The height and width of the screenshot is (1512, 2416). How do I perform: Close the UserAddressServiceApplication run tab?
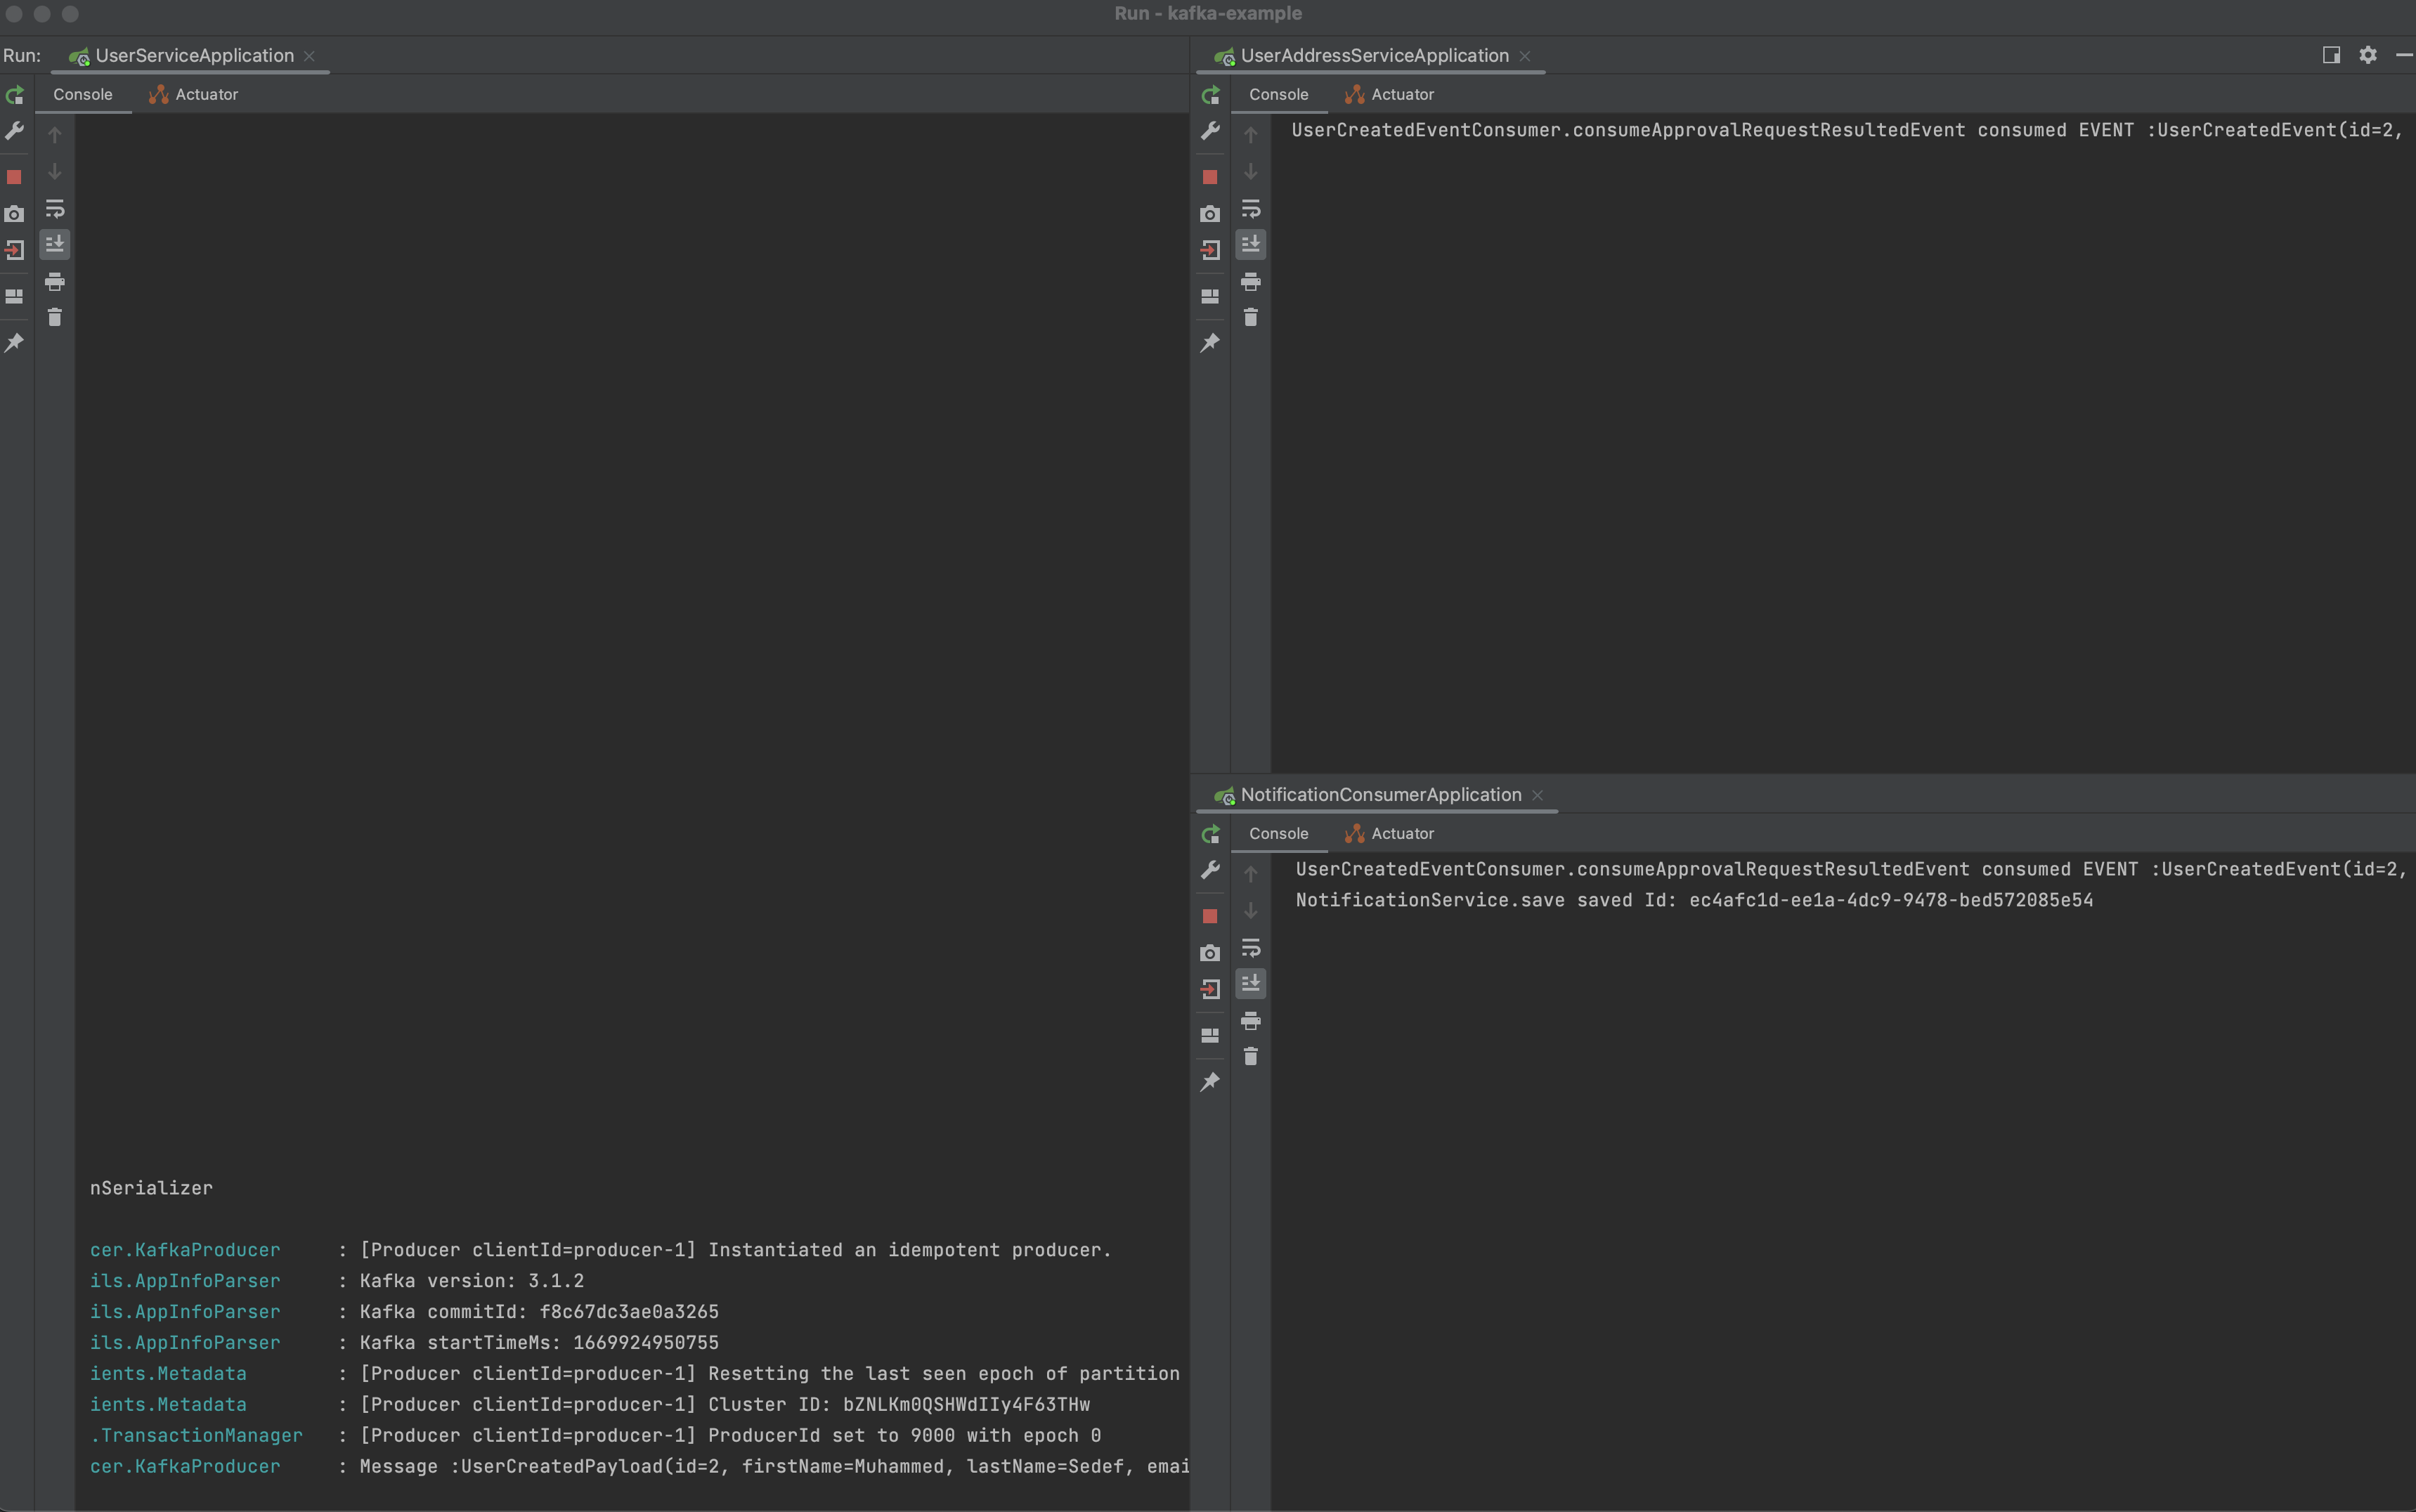pyautogui.click(x=1525, y=56)
